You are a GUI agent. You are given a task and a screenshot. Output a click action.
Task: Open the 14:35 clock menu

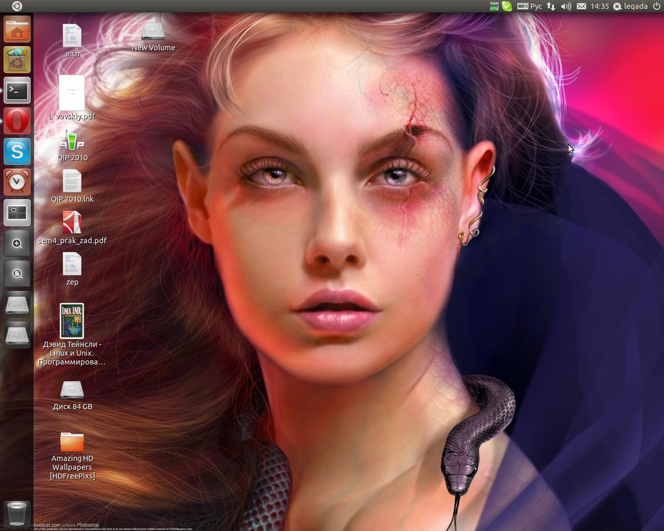point(600,6)
